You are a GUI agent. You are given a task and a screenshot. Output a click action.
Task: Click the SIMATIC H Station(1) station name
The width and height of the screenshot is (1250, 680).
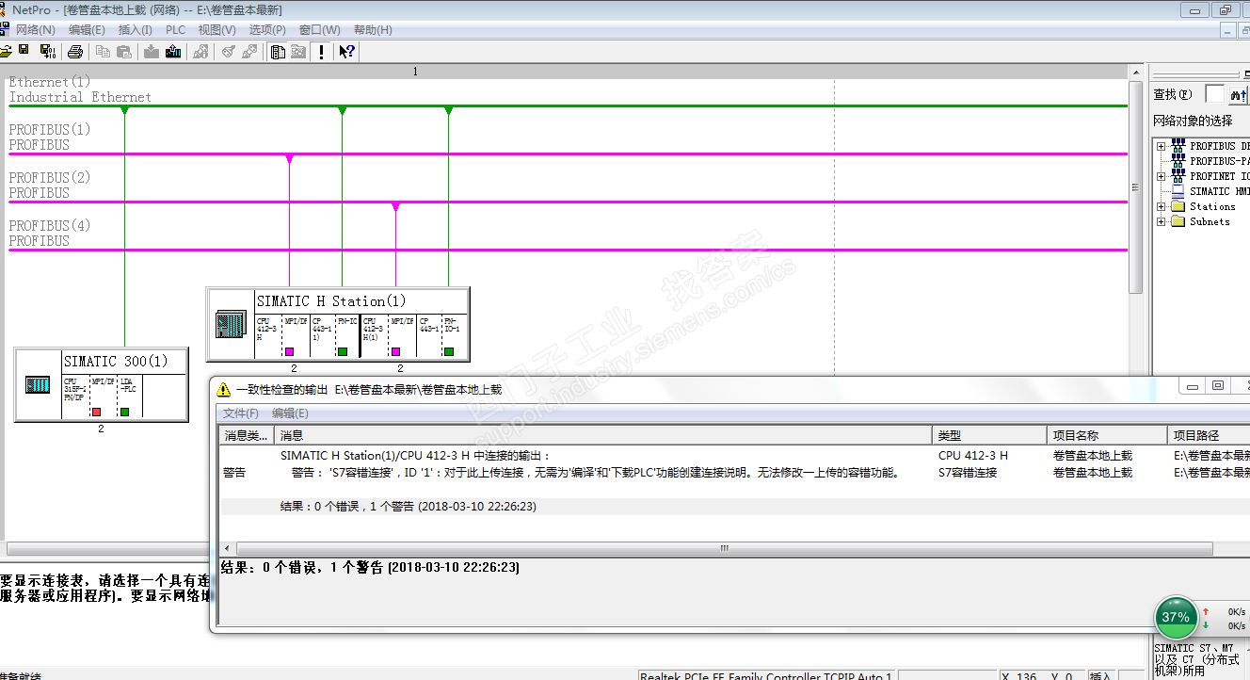coord(331,301)
